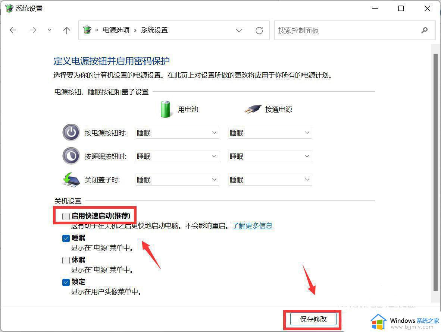Click the 按电源按钮时 label
Screen dimensions: 441x332
click(x=106, y=133)
